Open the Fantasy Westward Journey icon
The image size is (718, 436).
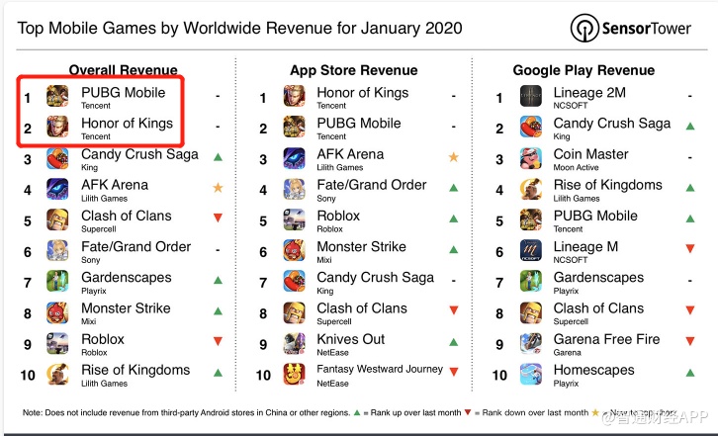coord(295,374)
